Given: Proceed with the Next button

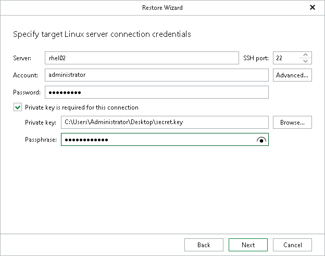Looking at the screenshot, I should 248,245.
